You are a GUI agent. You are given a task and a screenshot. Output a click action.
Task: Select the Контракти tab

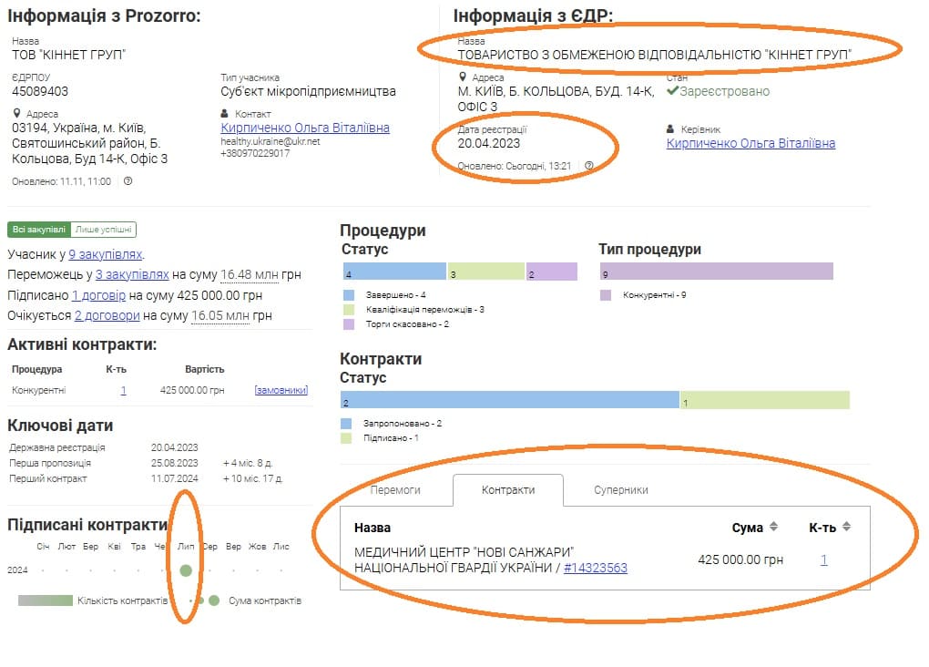508,489
